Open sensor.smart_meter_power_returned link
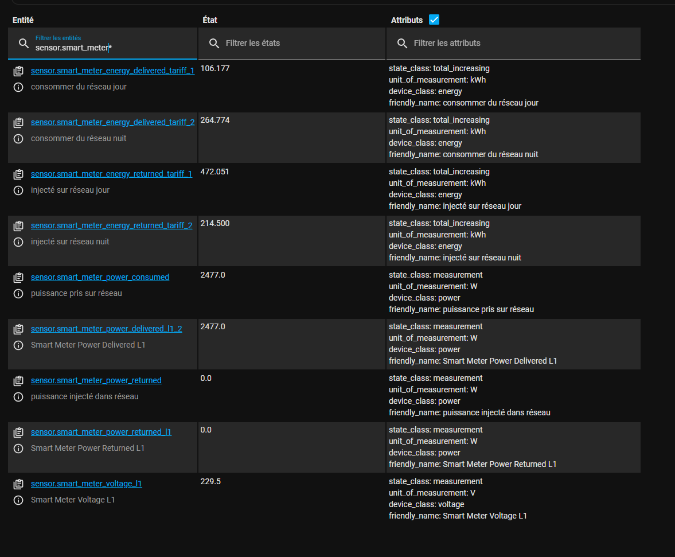The image size is (675, 557). (x=96, y=380)
